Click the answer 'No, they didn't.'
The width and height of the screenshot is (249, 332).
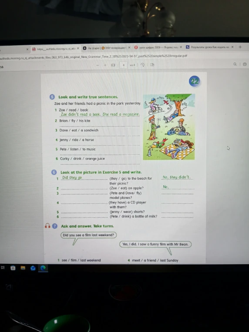click(x=177, y=177)
